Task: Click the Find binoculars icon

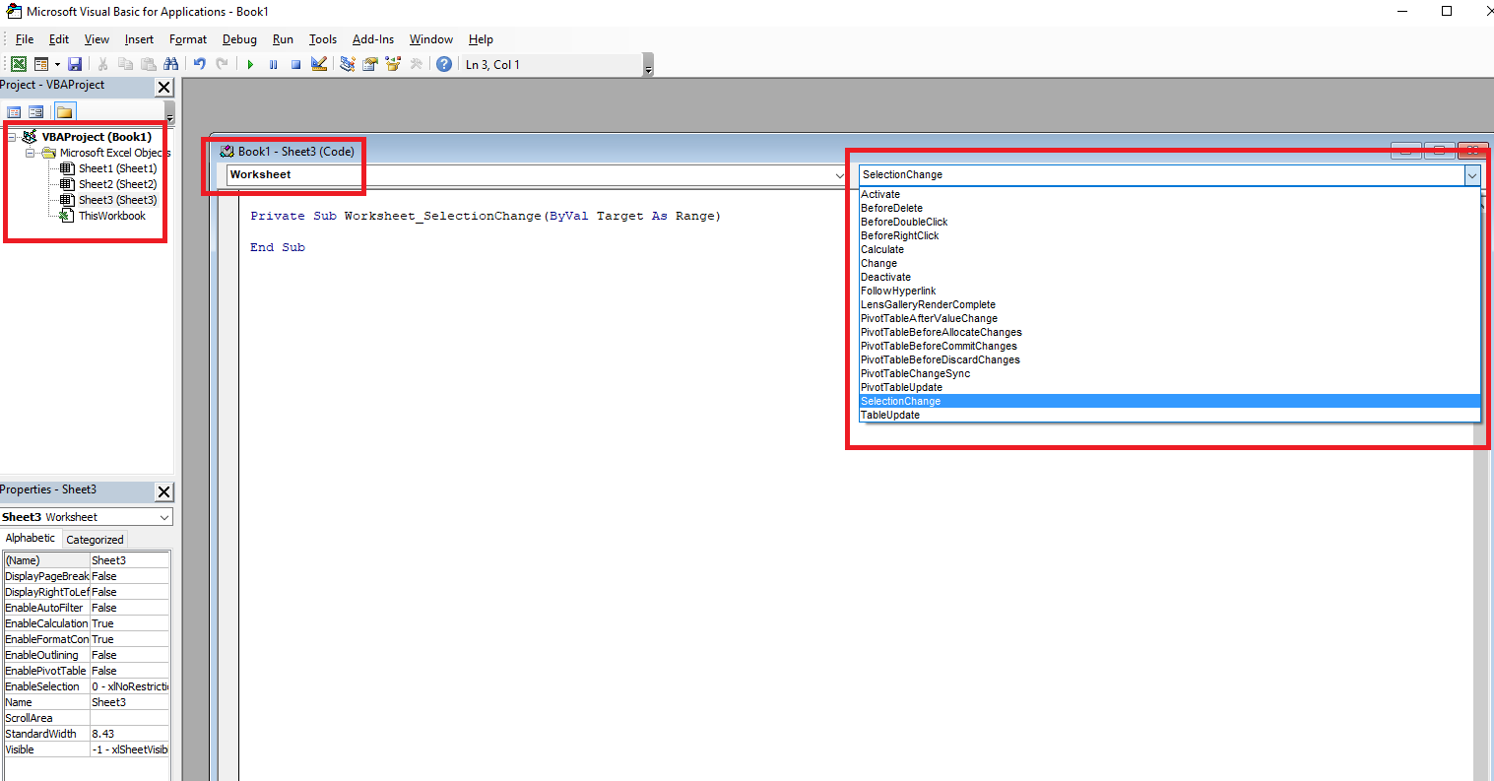Action: tap(172, 63)
